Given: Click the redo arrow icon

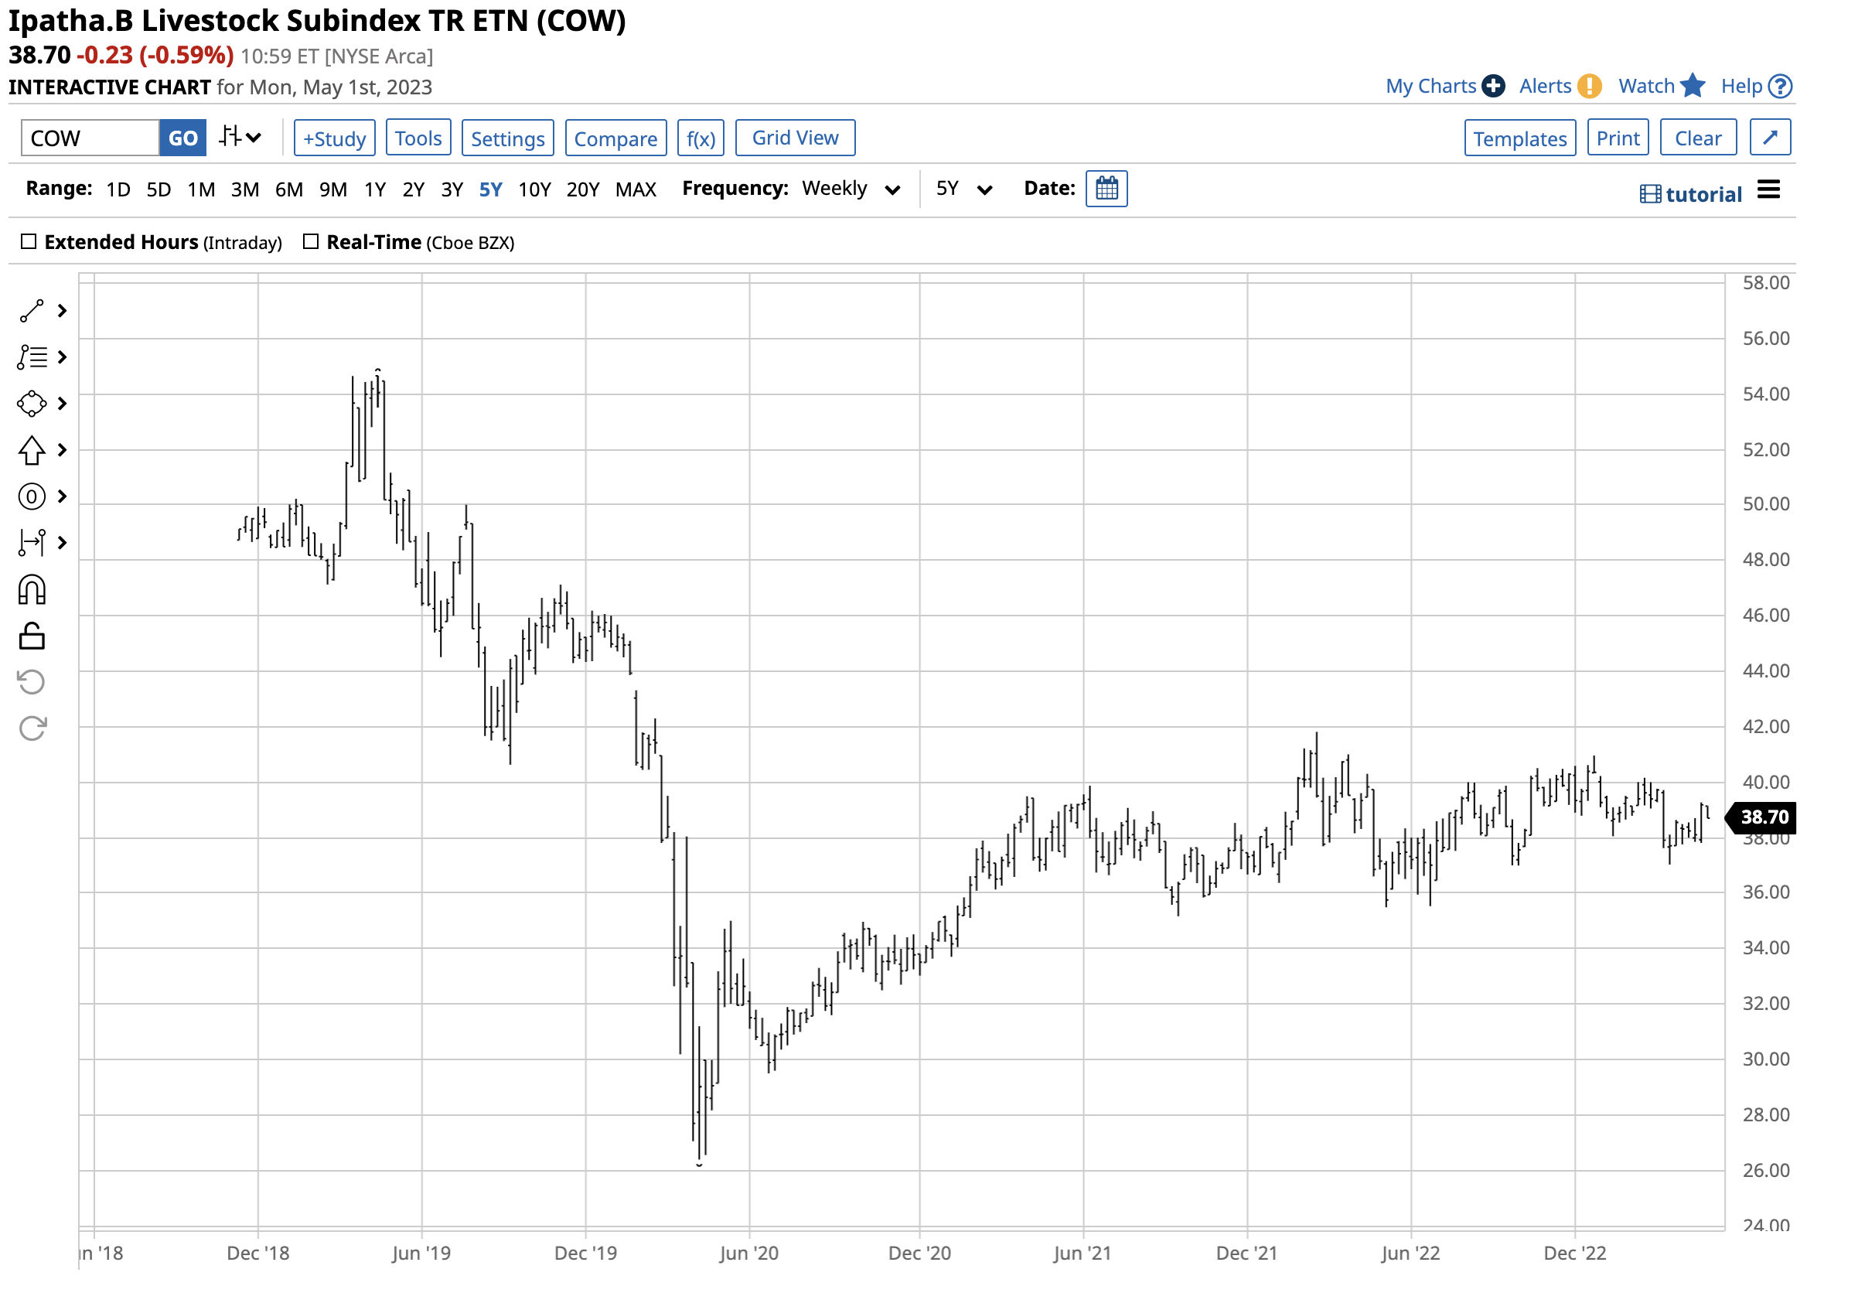Looking at the screenshot, I should [32, 728].
